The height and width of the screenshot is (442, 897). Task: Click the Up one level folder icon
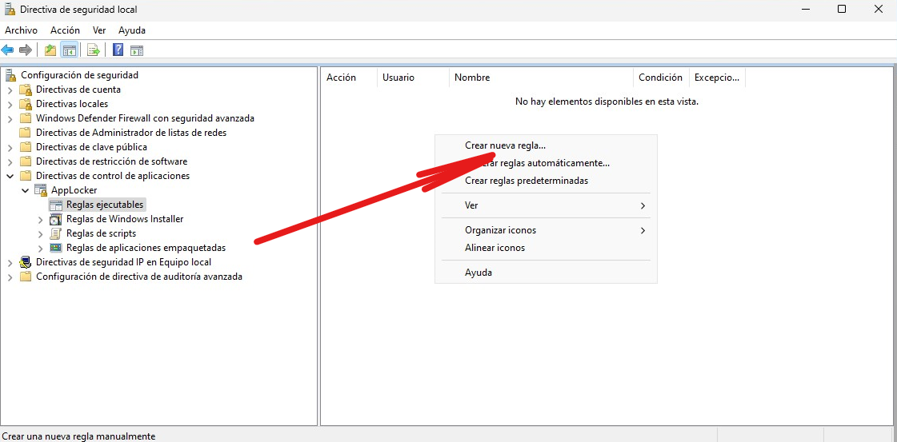50,50
